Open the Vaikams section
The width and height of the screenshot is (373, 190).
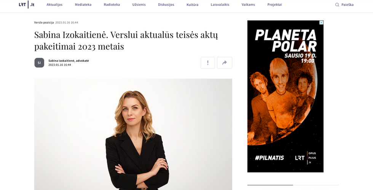[248, 5]
